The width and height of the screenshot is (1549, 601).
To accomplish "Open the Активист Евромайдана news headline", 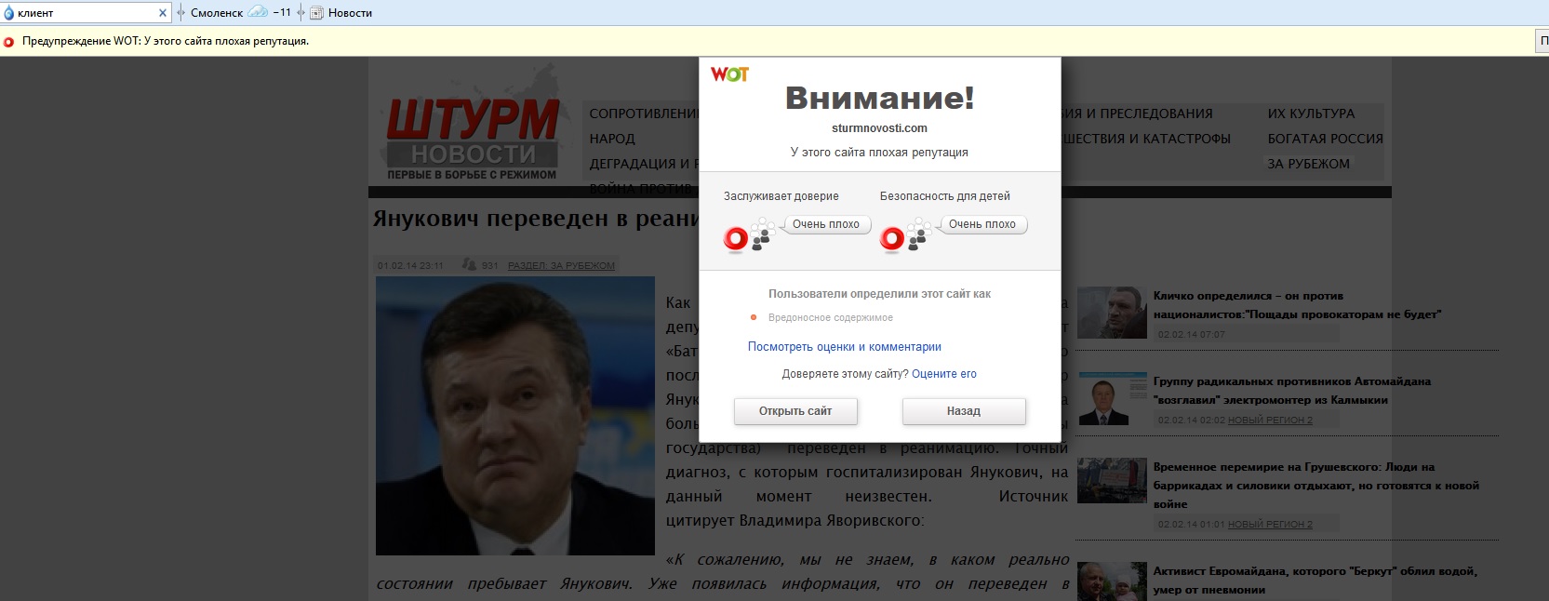I will click(x=1315, y=581).
